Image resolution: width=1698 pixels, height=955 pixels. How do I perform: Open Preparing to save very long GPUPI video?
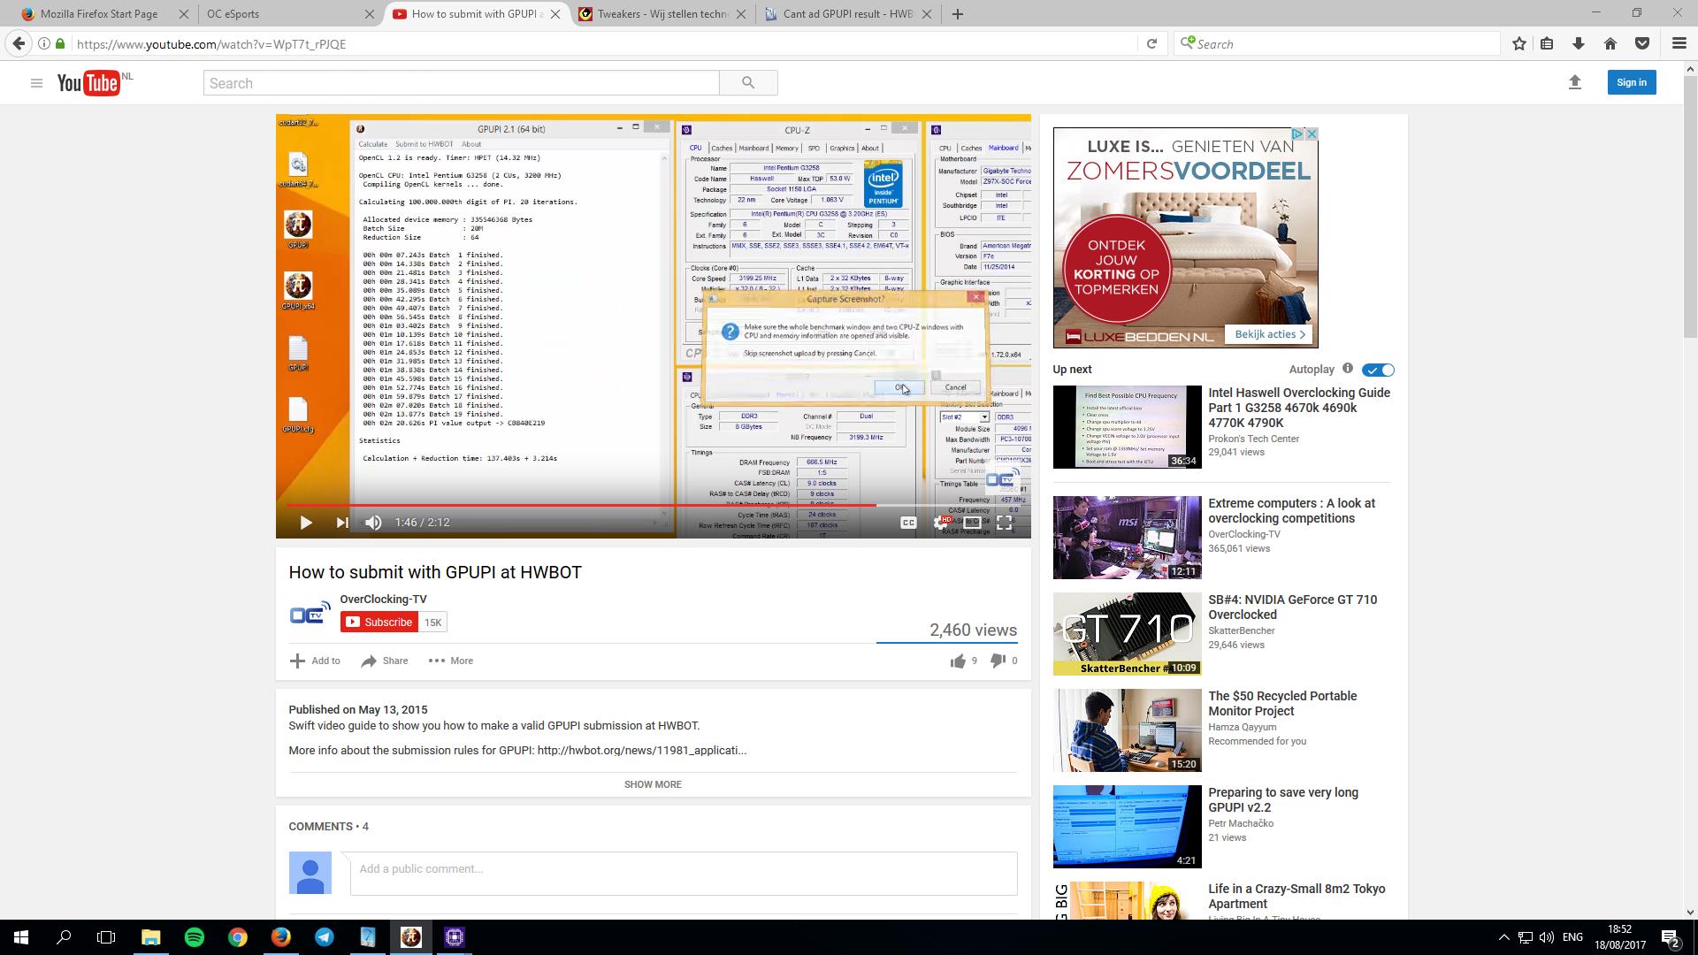[x=1283, y=799]
